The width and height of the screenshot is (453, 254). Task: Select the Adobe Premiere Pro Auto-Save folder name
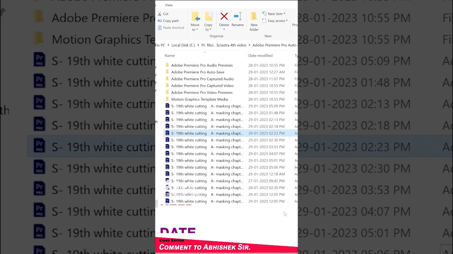pos(198,72)
